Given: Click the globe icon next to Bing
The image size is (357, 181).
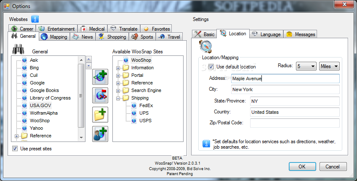Looking at the screenshot, I should pyautogui.click(x=24, y=68).
